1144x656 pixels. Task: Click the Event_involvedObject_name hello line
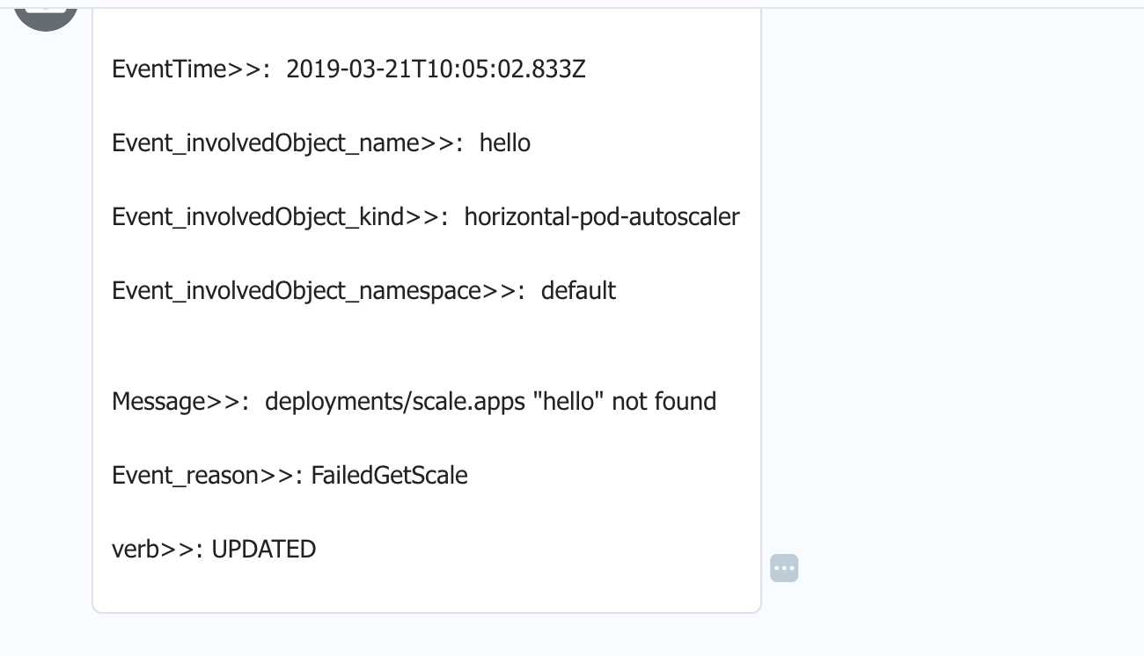321,142
